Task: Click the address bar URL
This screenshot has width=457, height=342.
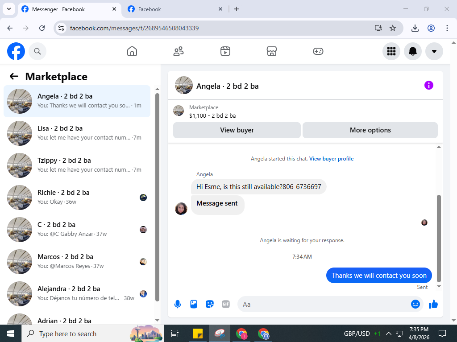Action: tap(134, 28)
